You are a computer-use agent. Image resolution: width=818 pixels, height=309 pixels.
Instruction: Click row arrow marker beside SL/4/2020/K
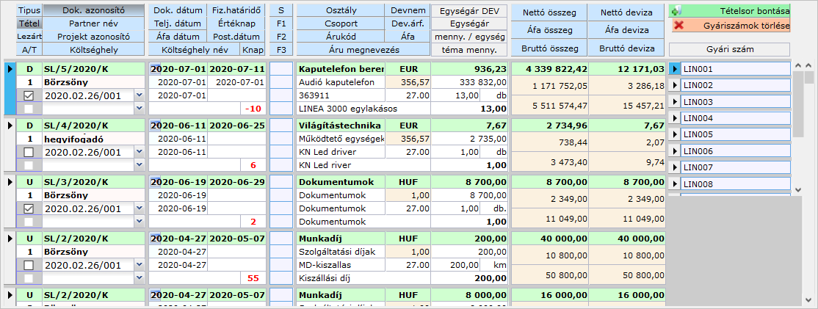tap(9, 126)
